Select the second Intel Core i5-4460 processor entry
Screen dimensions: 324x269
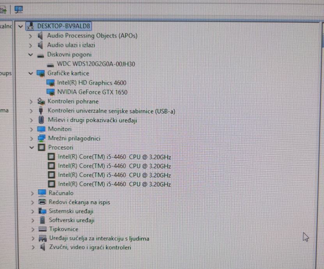tap(115, 166)
